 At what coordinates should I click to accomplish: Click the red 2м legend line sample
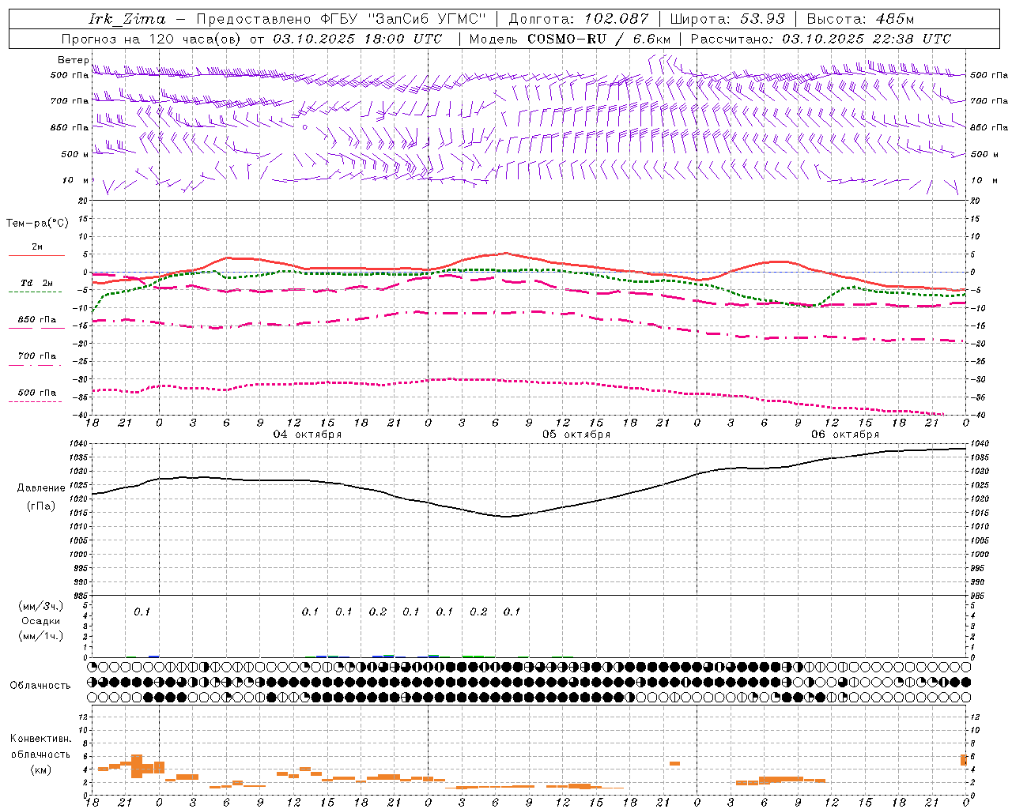[36, 255]
